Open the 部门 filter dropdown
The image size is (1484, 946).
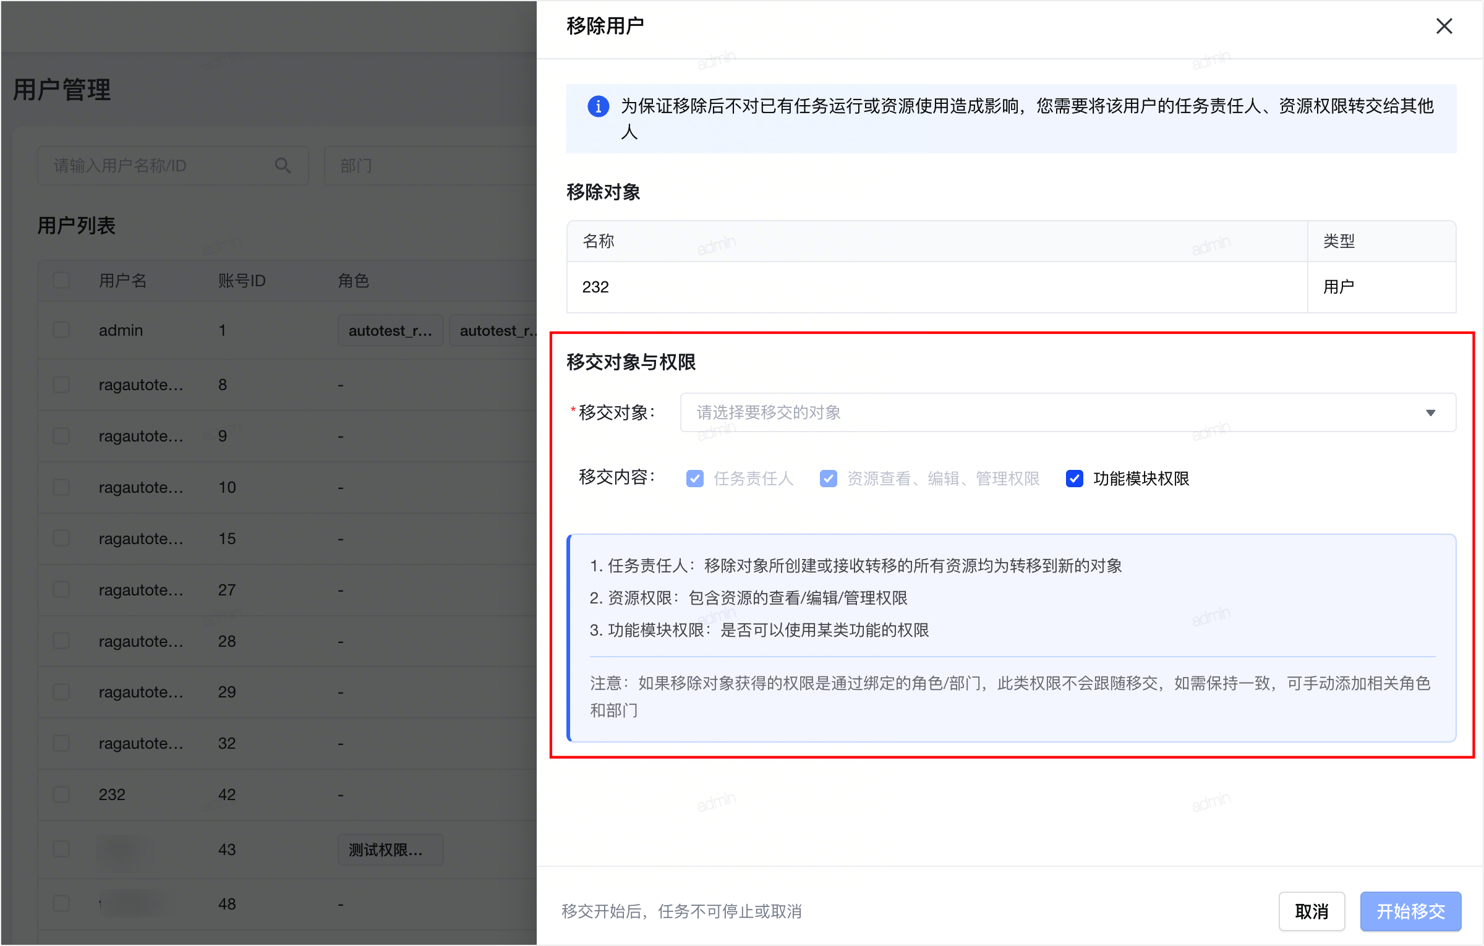(430, 166)
